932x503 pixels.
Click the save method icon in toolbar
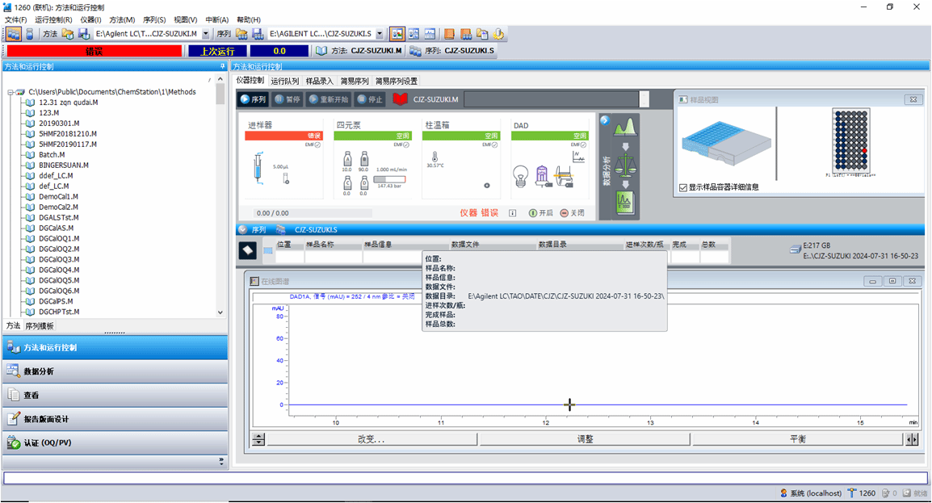pyautogui.click(x=83, y=34)
